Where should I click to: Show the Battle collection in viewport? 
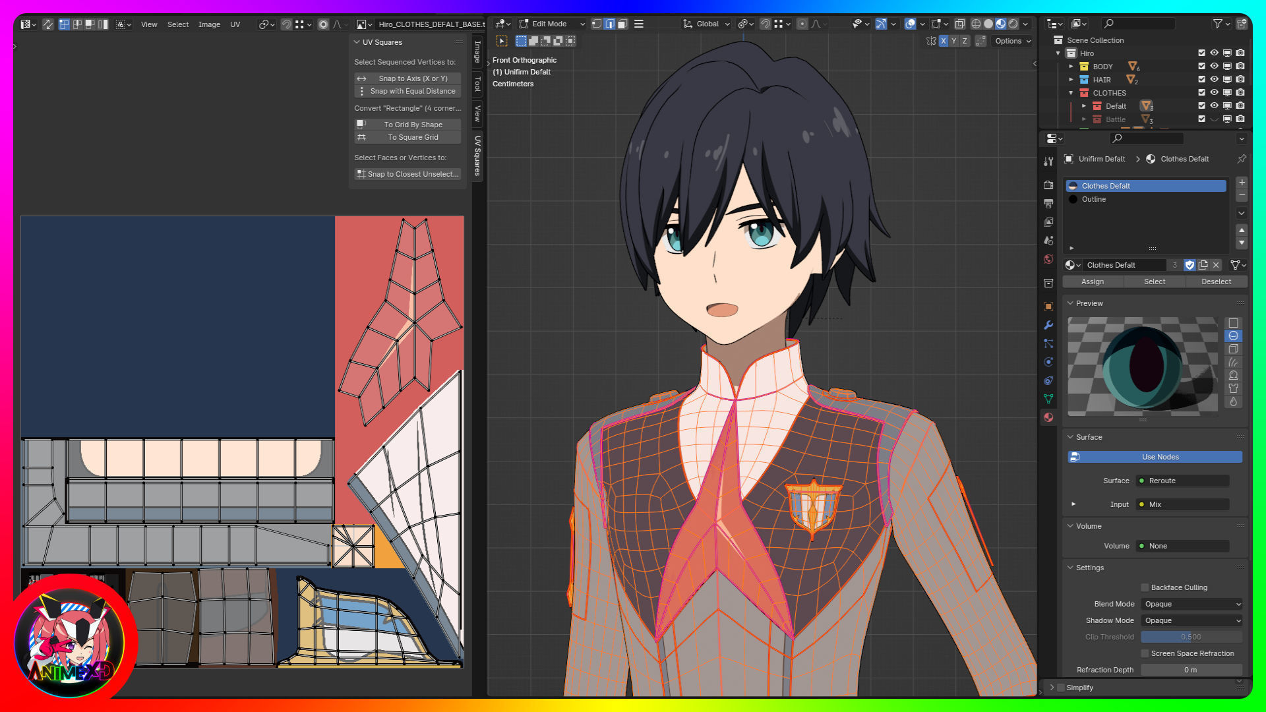pos(1214,119)
